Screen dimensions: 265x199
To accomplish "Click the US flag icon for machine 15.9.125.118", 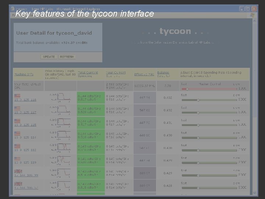I will pos(17,96).
